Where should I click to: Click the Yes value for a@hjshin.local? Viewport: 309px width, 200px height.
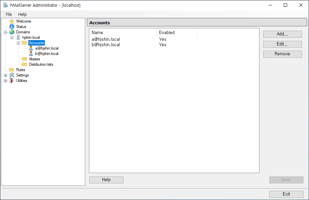(163, 39)
